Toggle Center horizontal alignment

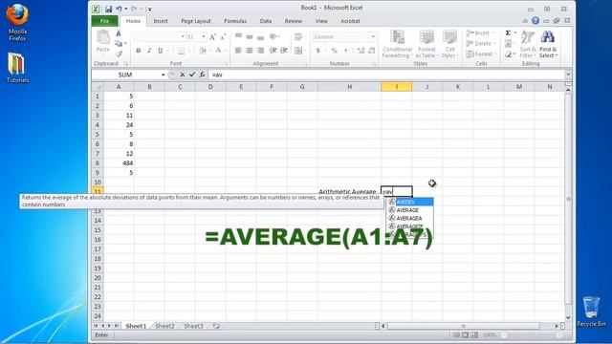tap(249, 51)
